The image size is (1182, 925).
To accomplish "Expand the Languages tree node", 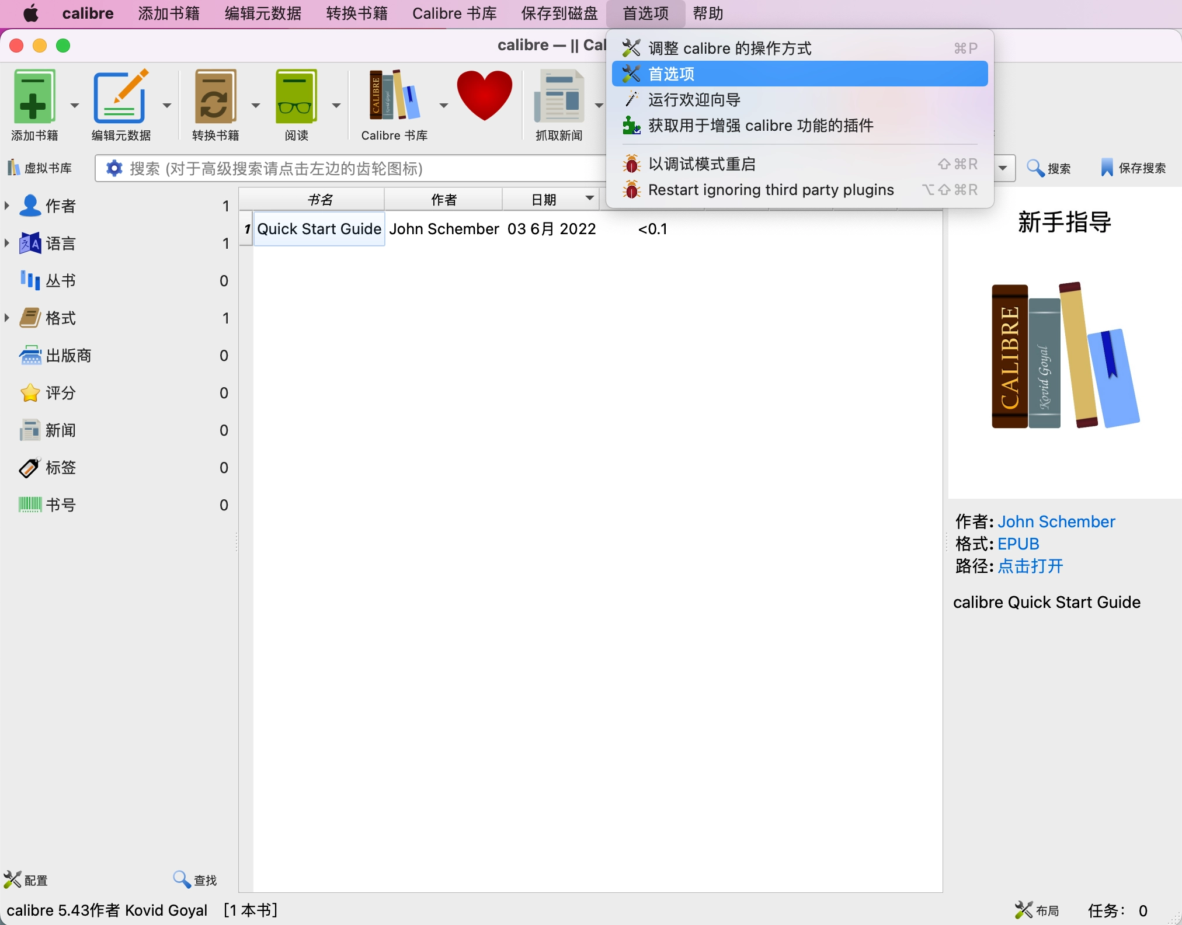I will point(7,243).
